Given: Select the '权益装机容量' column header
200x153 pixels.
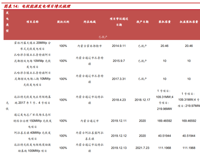Looking at the screenshot, I should coord(189,22).
